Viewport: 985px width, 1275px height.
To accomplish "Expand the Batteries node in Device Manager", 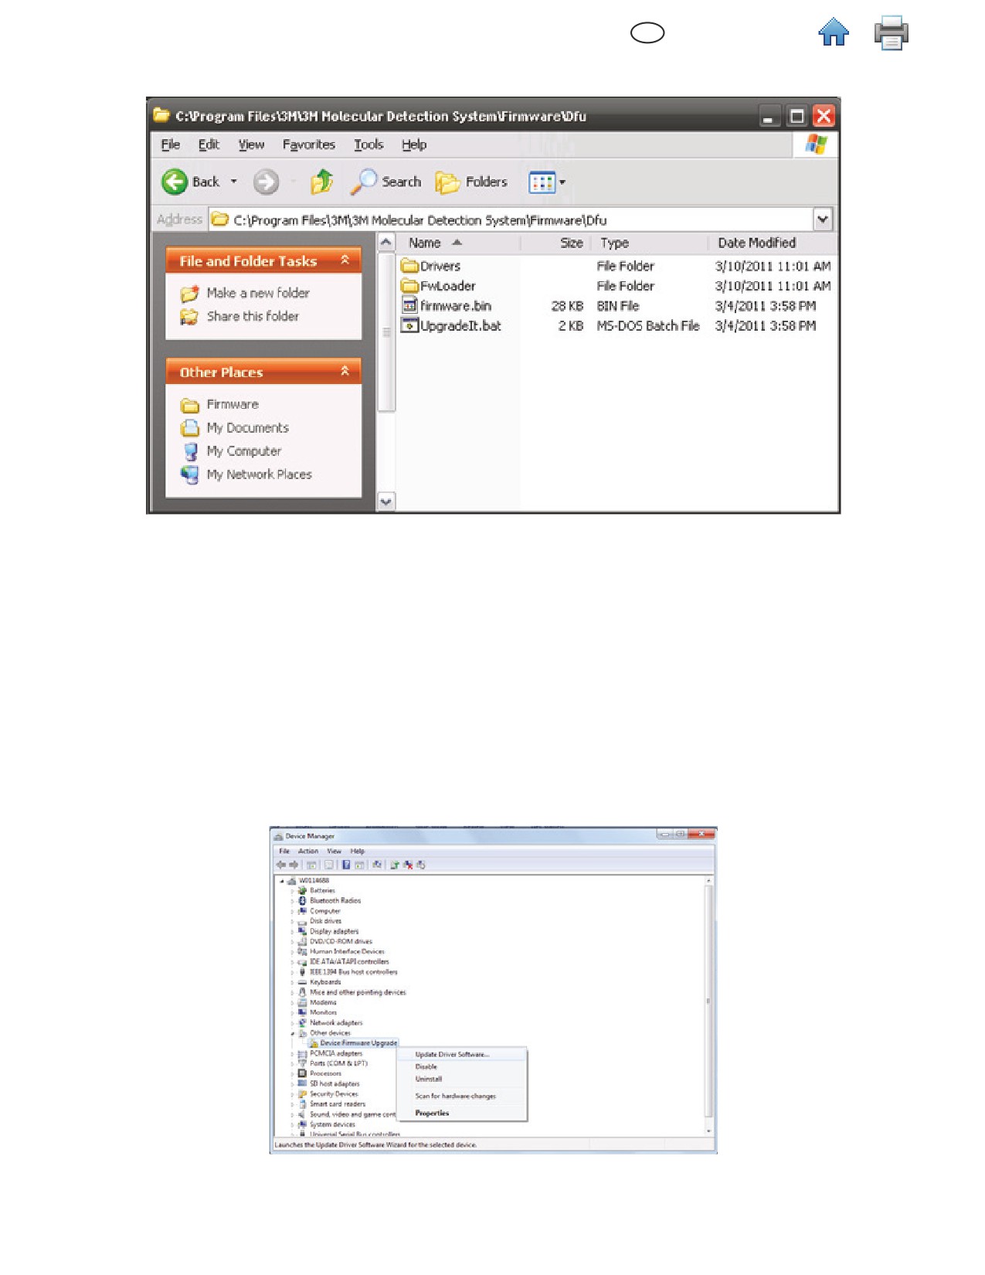I will click(292, 891).
